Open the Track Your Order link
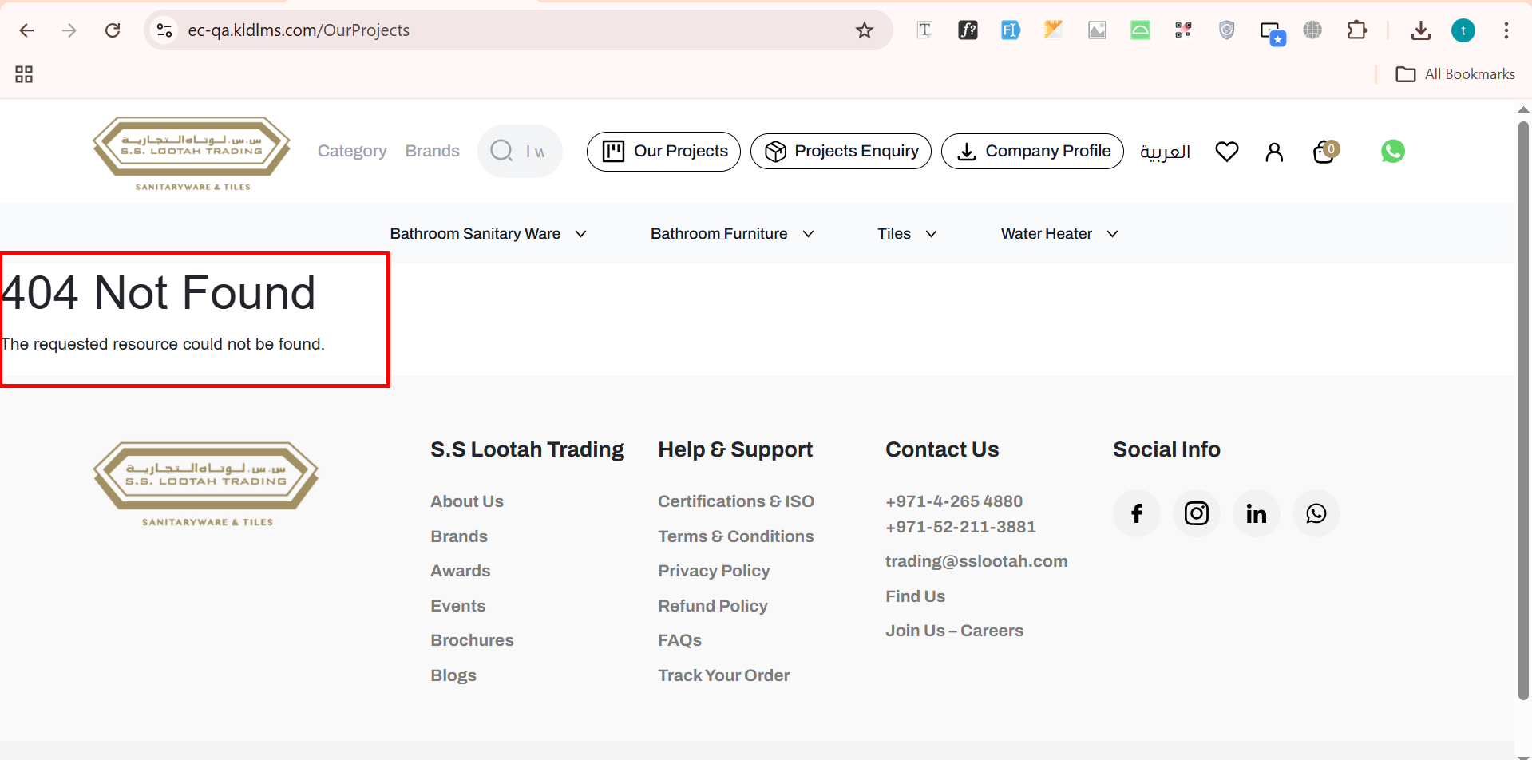The image size is (1532, 760). click(x=723, y=675)
